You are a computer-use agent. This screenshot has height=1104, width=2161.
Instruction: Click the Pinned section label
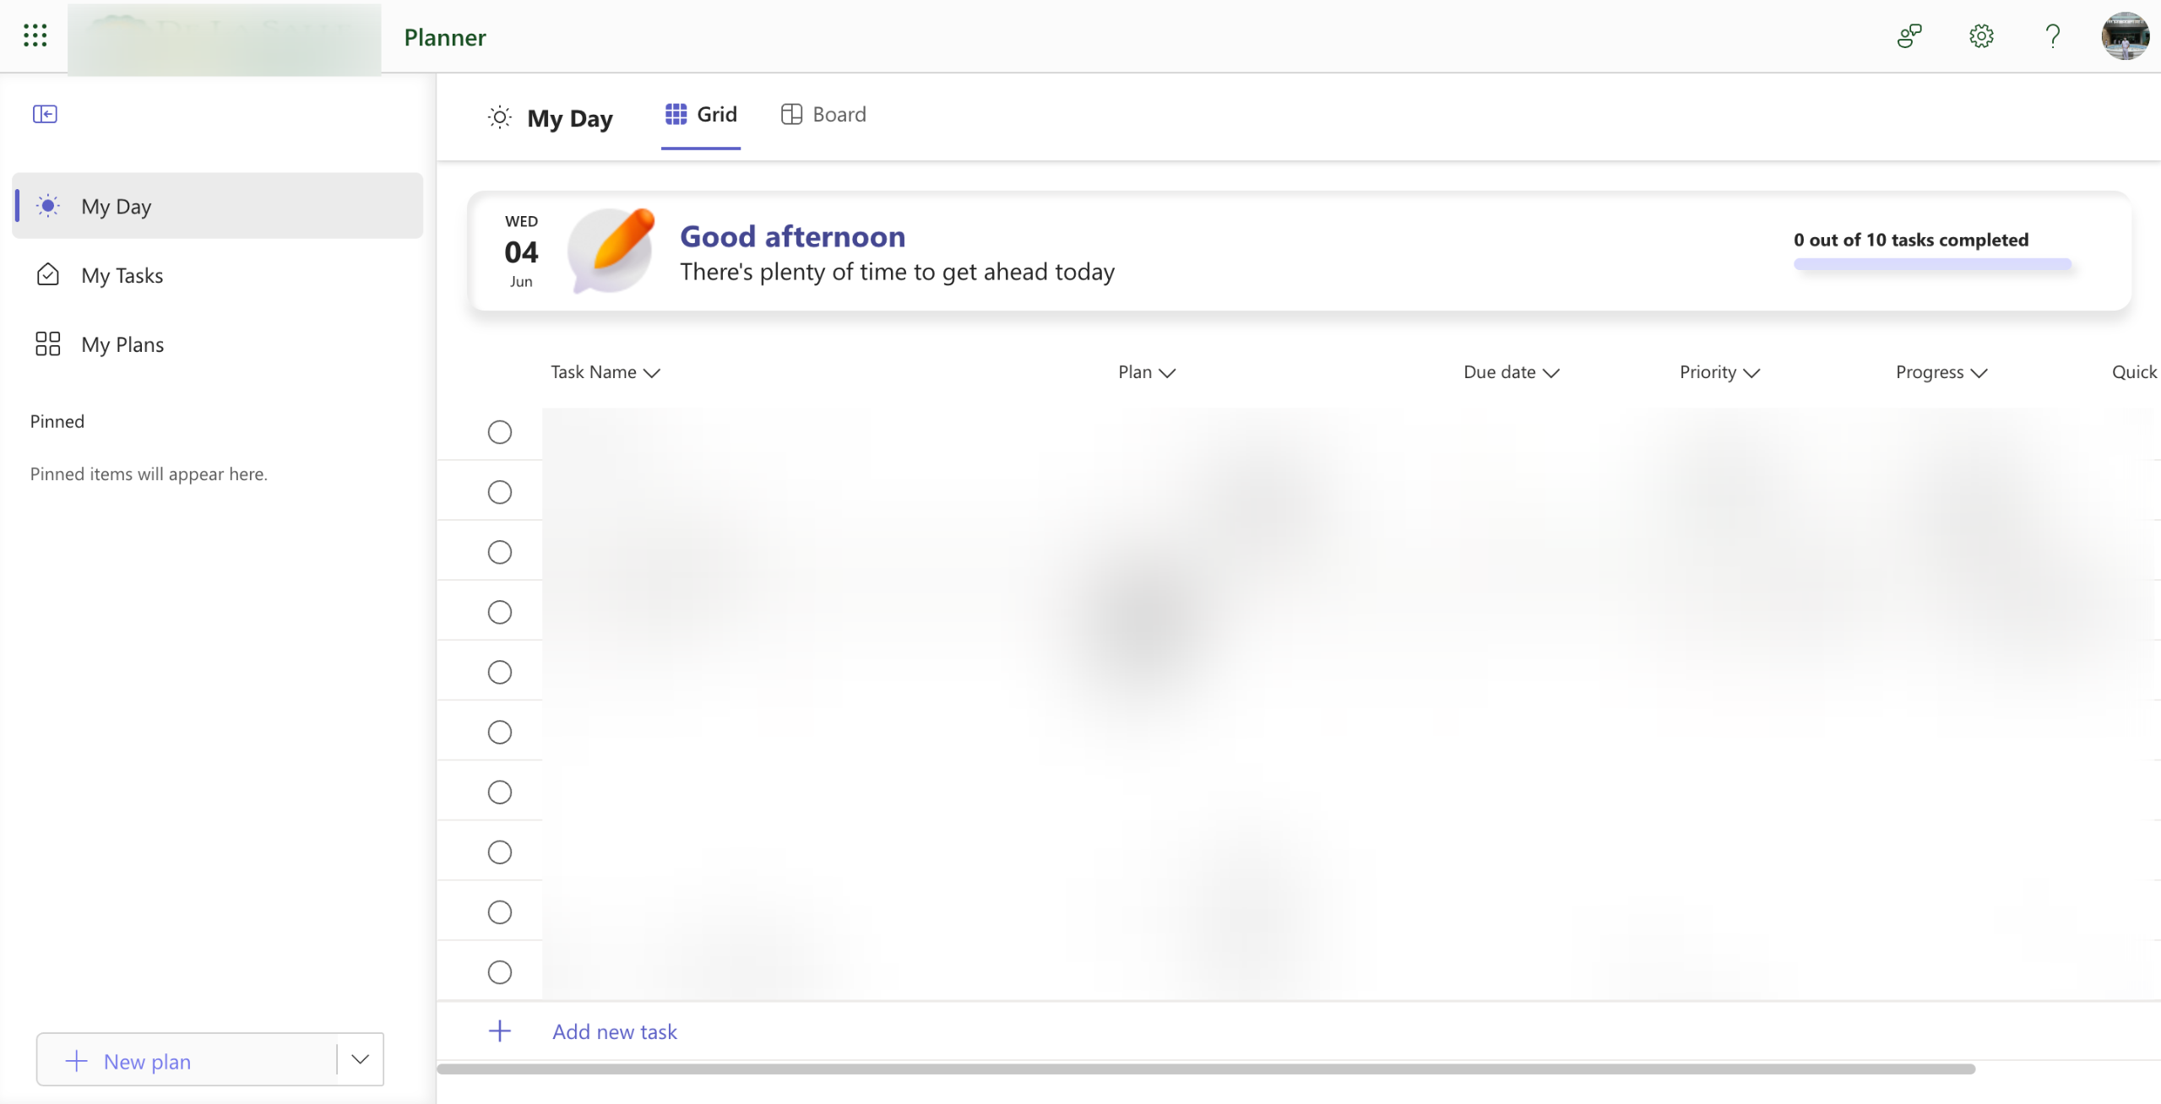point(57,421)
